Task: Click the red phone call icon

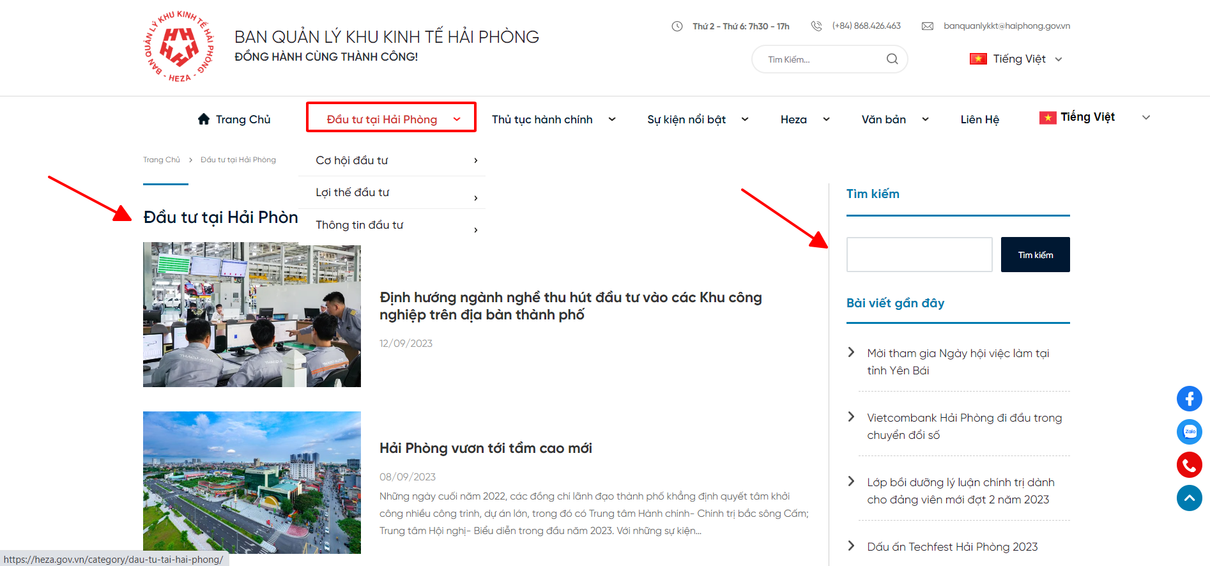Action: [x=1189, y=465]
